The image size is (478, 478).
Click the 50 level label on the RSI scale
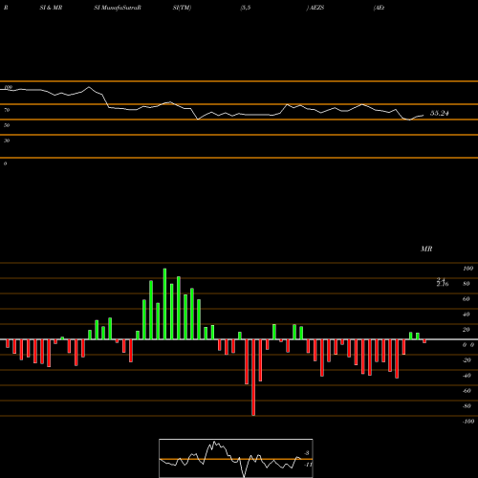tap(7, 125)
